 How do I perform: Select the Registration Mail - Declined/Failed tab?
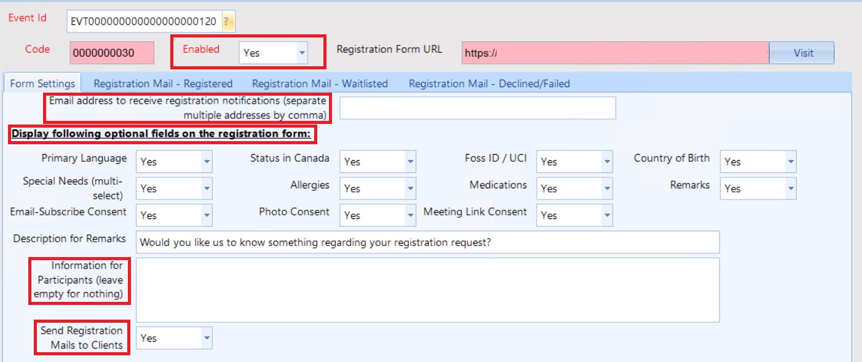[x=489, y=83]
